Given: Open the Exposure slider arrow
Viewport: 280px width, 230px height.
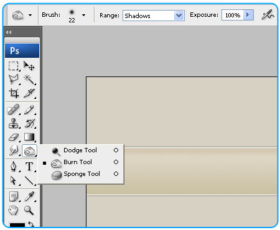Looking at the screenshot, I should 248,15.
